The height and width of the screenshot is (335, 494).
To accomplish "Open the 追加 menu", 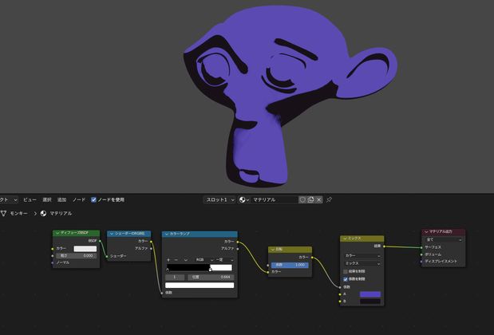I will 61,199.
